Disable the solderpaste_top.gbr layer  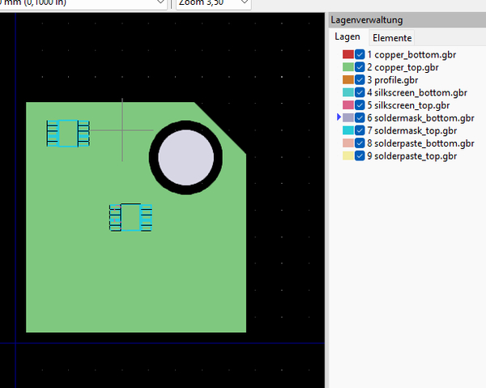360,156
